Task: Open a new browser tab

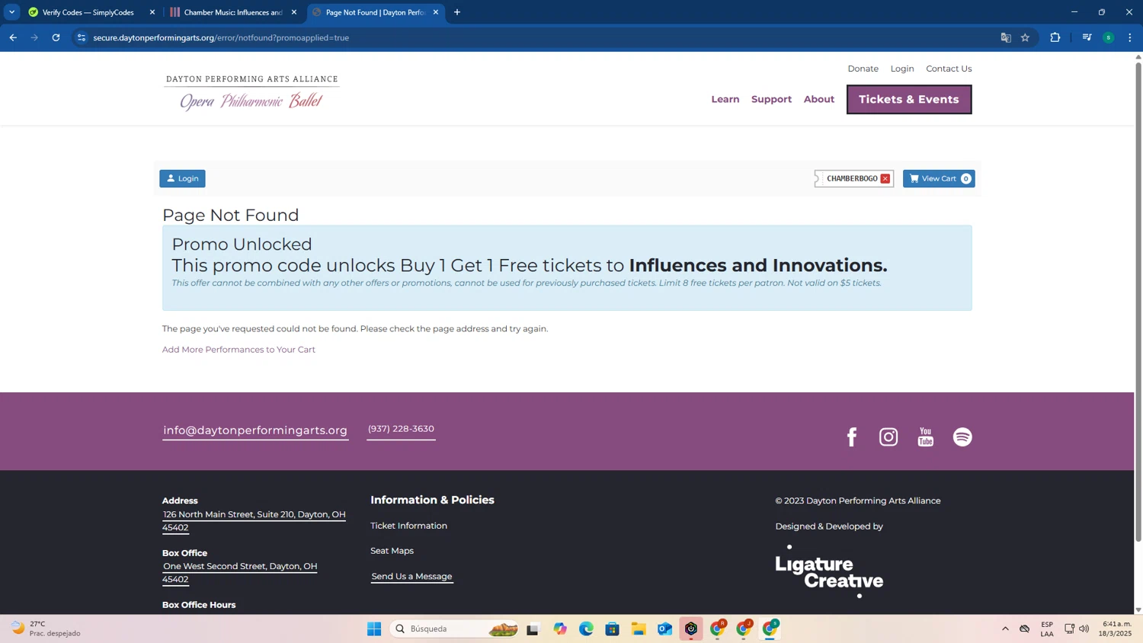Action: [457, 12]
